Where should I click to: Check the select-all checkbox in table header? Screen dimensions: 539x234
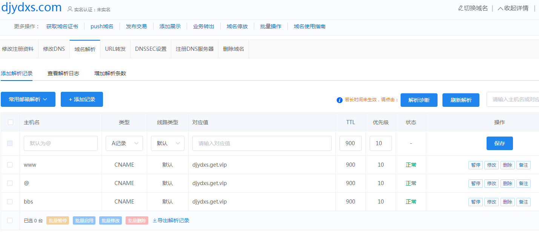click(x=11, y=122)
